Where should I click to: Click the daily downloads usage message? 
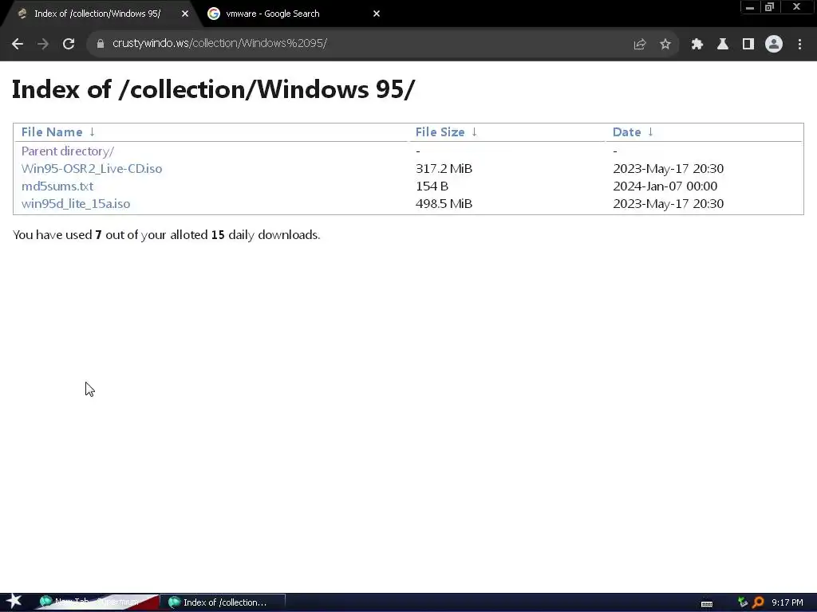(x=166, y=235)
